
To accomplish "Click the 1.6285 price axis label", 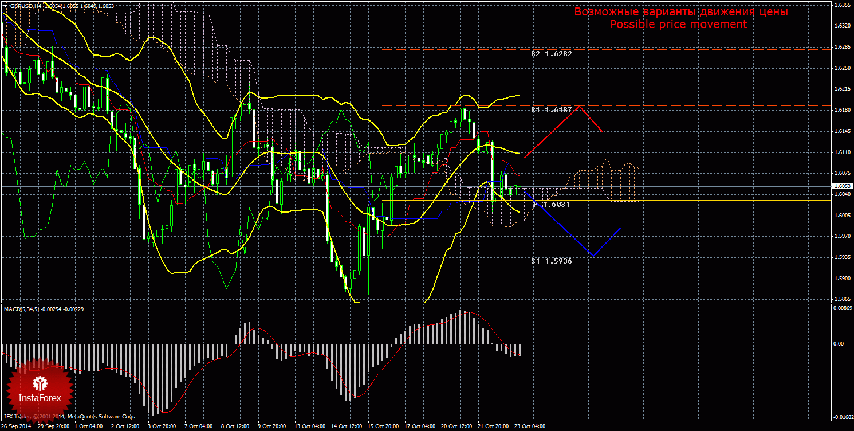I will [842, 47].
